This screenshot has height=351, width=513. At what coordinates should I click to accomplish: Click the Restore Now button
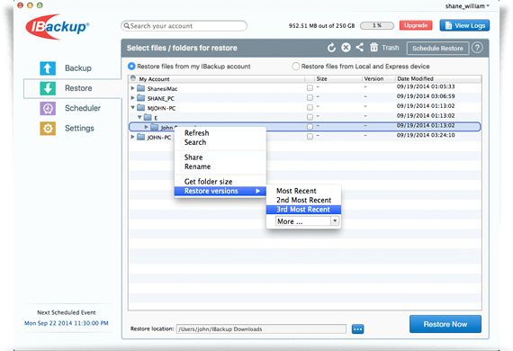[445, 324]
